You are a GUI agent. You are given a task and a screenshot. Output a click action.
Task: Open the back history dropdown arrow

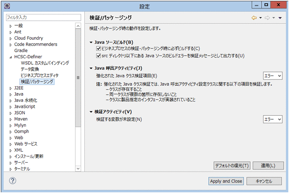coord(260,18)
